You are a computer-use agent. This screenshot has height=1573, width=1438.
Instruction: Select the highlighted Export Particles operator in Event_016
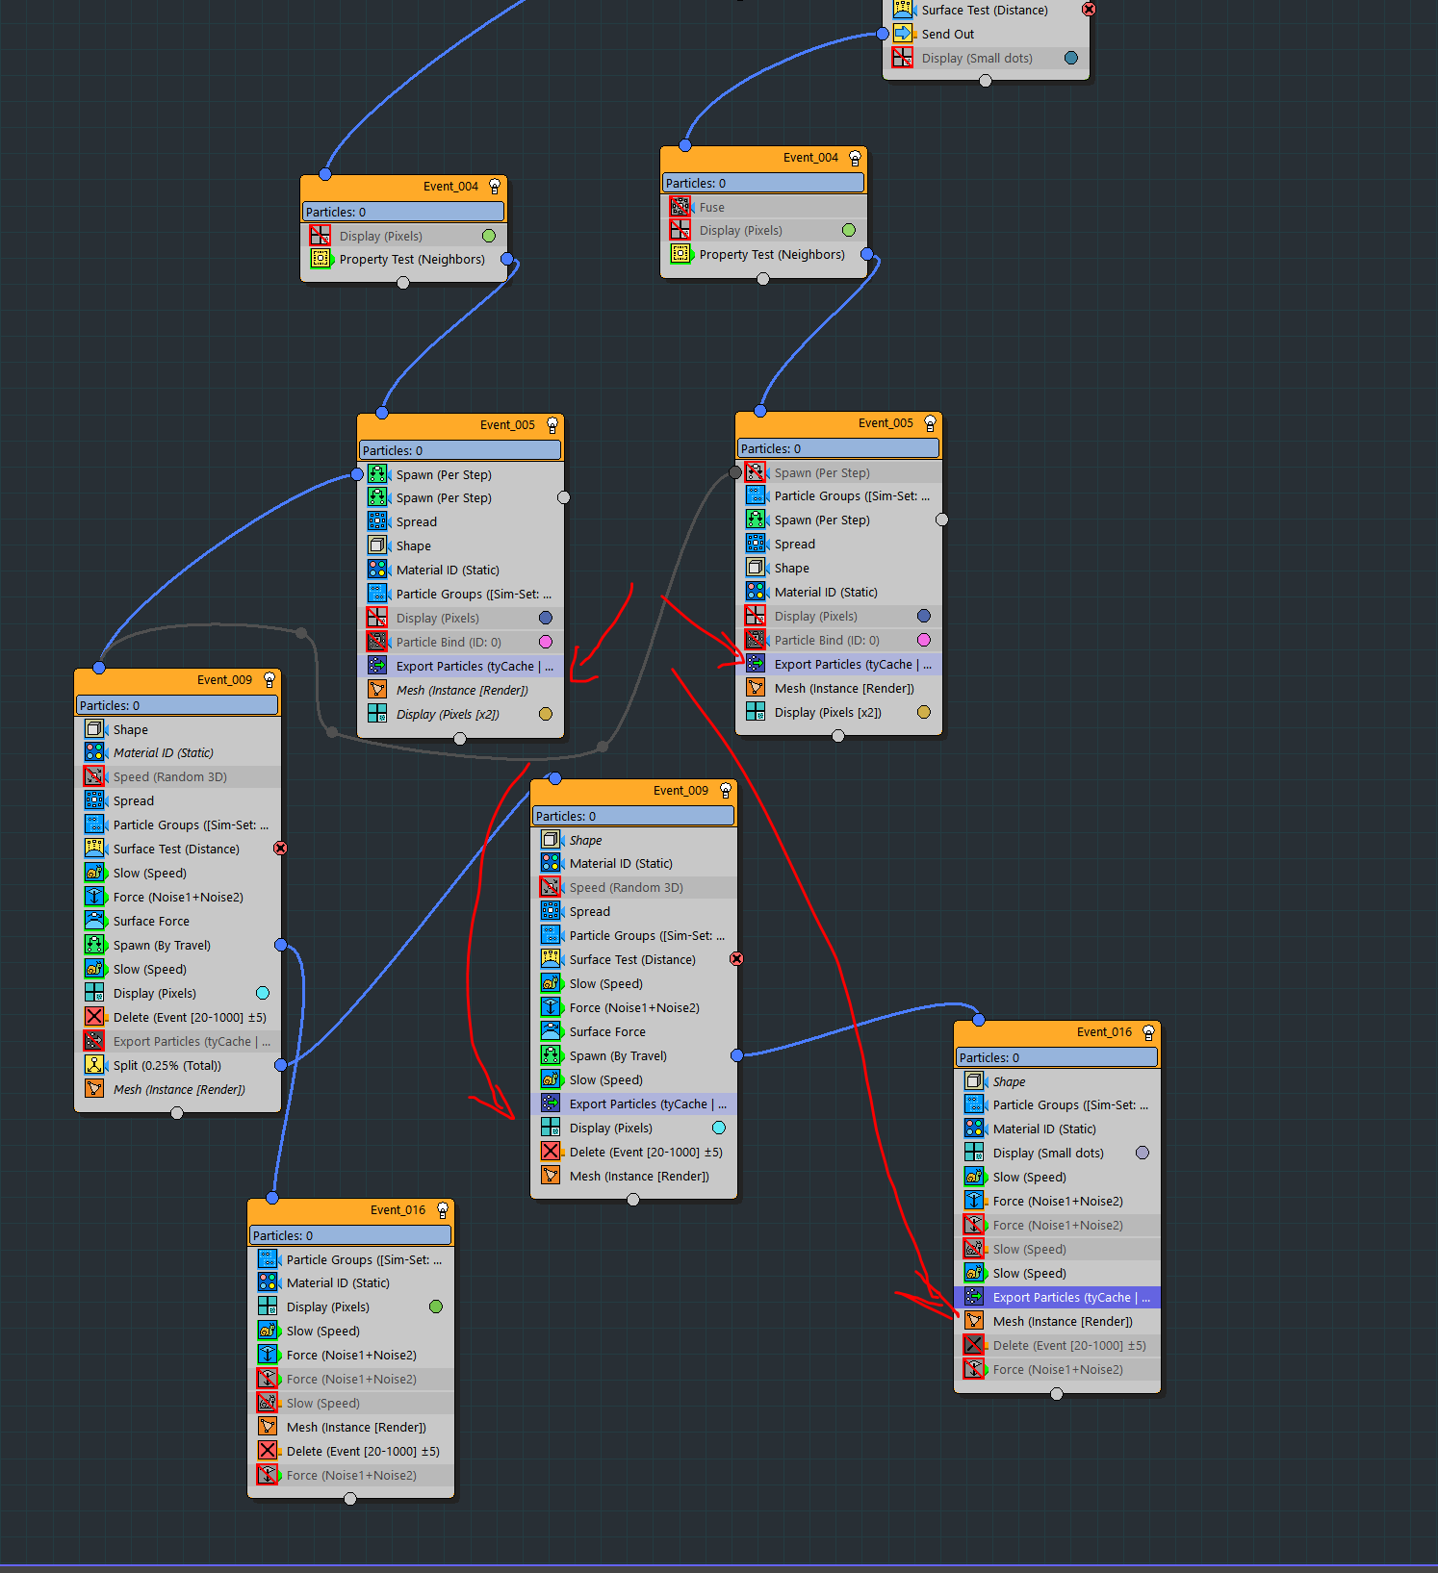coord(1062,1297)
